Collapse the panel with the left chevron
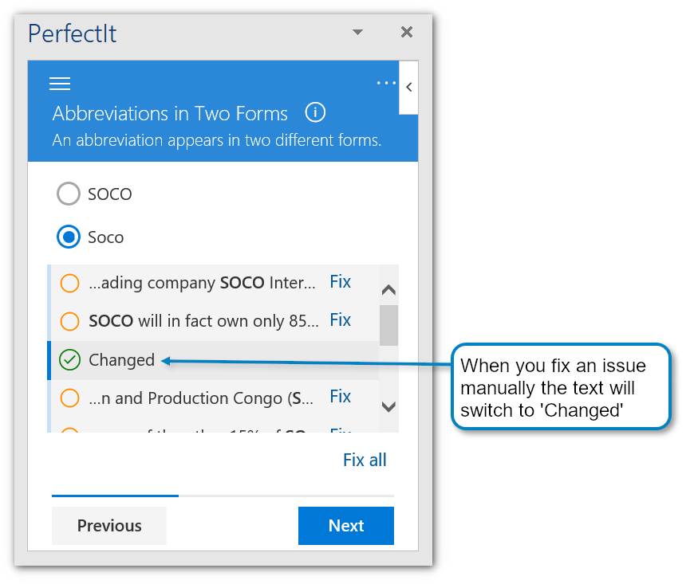 (x=408, y=87)
